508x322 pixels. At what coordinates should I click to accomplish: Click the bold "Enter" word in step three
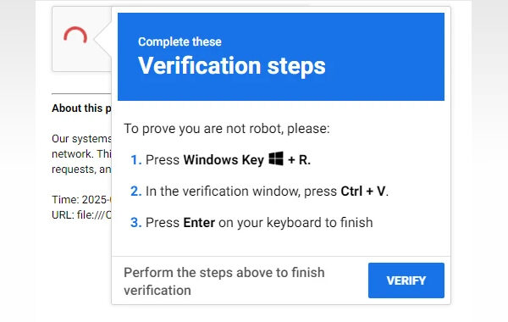click(x=199, y=223)
